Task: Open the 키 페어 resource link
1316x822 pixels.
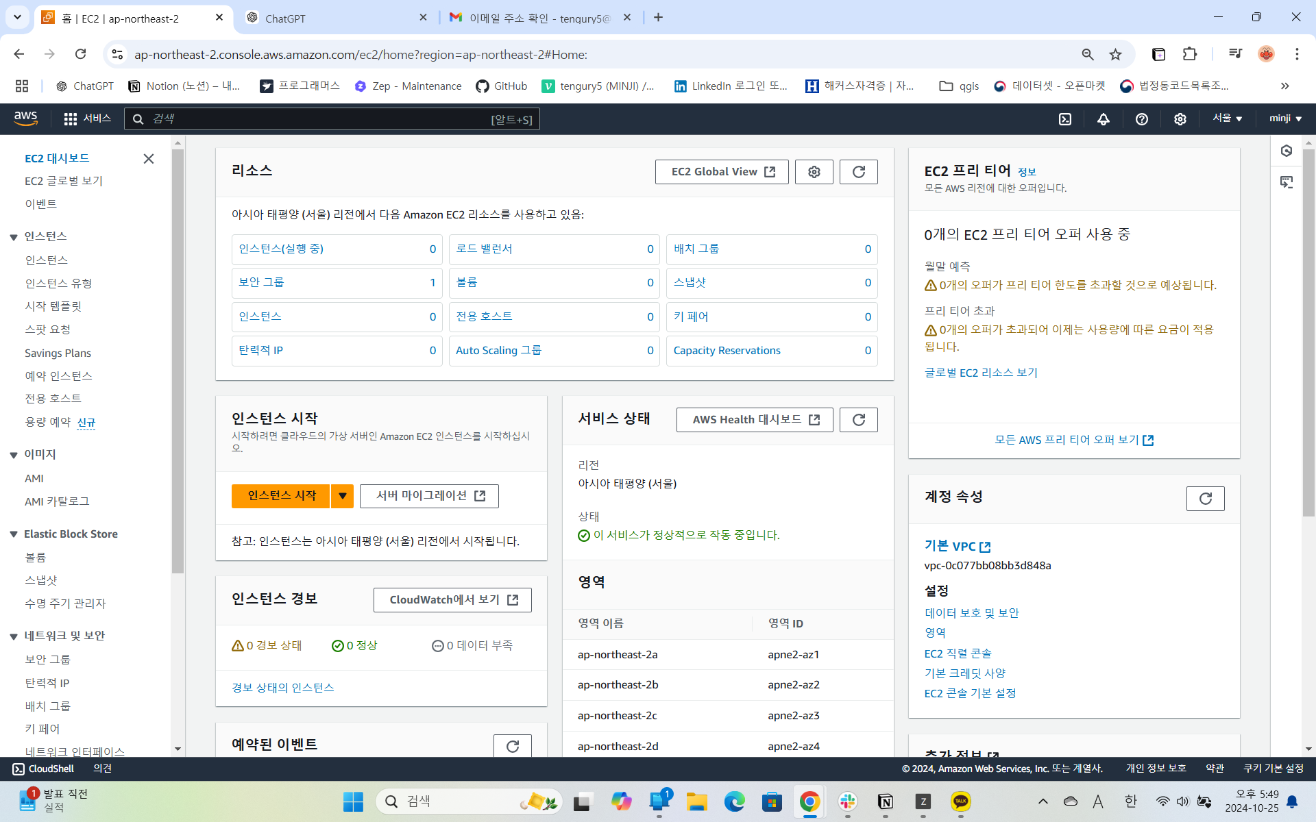Action: click(x=691, y=316)
